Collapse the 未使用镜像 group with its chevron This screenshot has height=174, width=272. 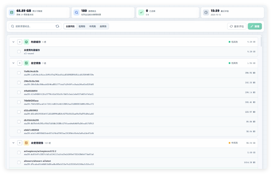[x=13, y=143]
